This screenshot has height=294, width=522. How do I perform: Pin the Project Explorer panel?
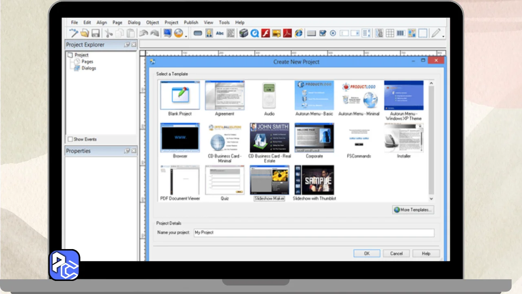click(127, 45)
